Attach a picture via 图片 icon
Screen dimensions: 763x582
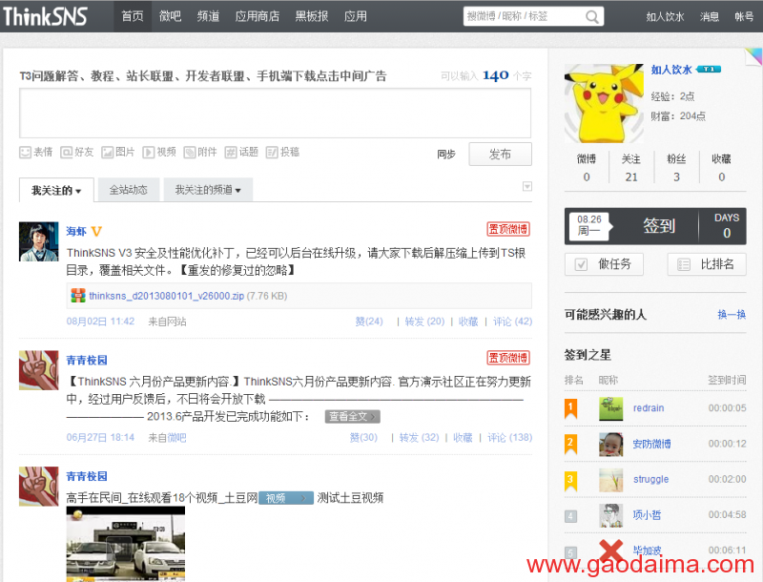click(x=107, y=153)
